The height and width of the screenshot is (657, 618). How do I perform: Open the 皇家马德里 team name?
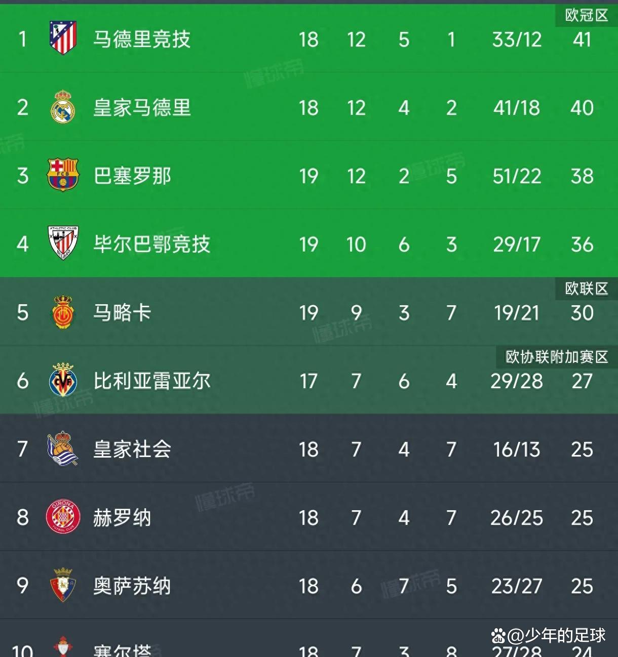coord(142,107)
